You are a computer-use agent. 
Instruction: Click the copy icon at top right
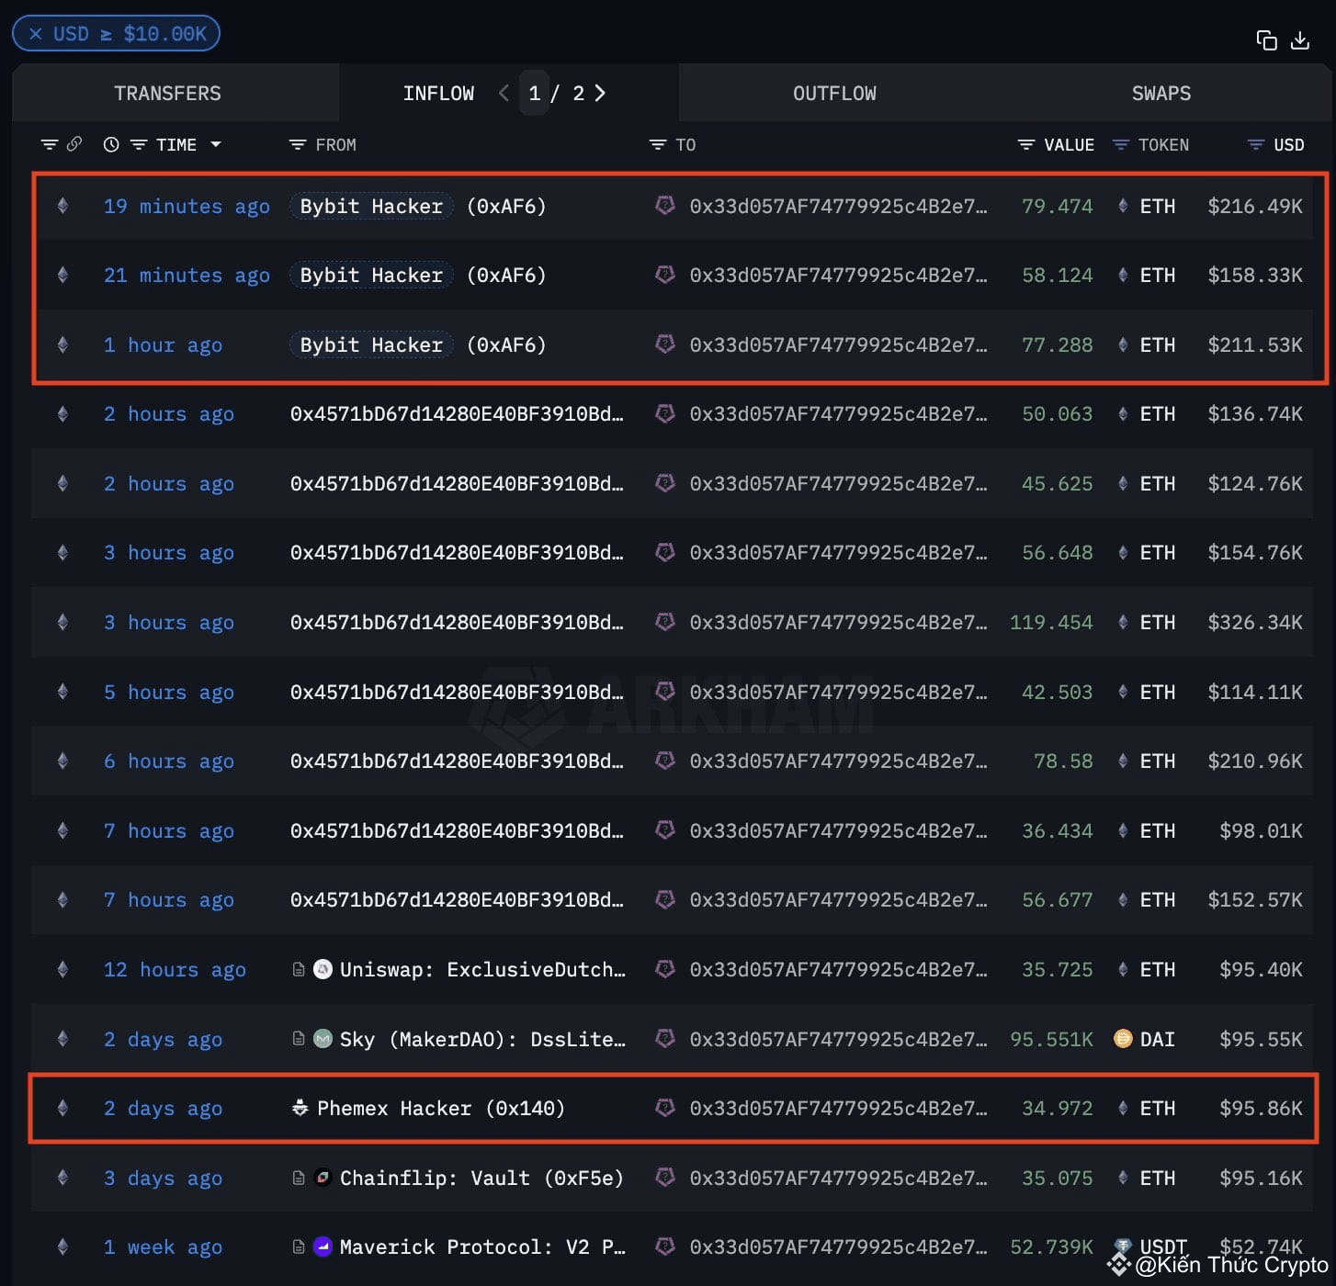coord(1266,40)
